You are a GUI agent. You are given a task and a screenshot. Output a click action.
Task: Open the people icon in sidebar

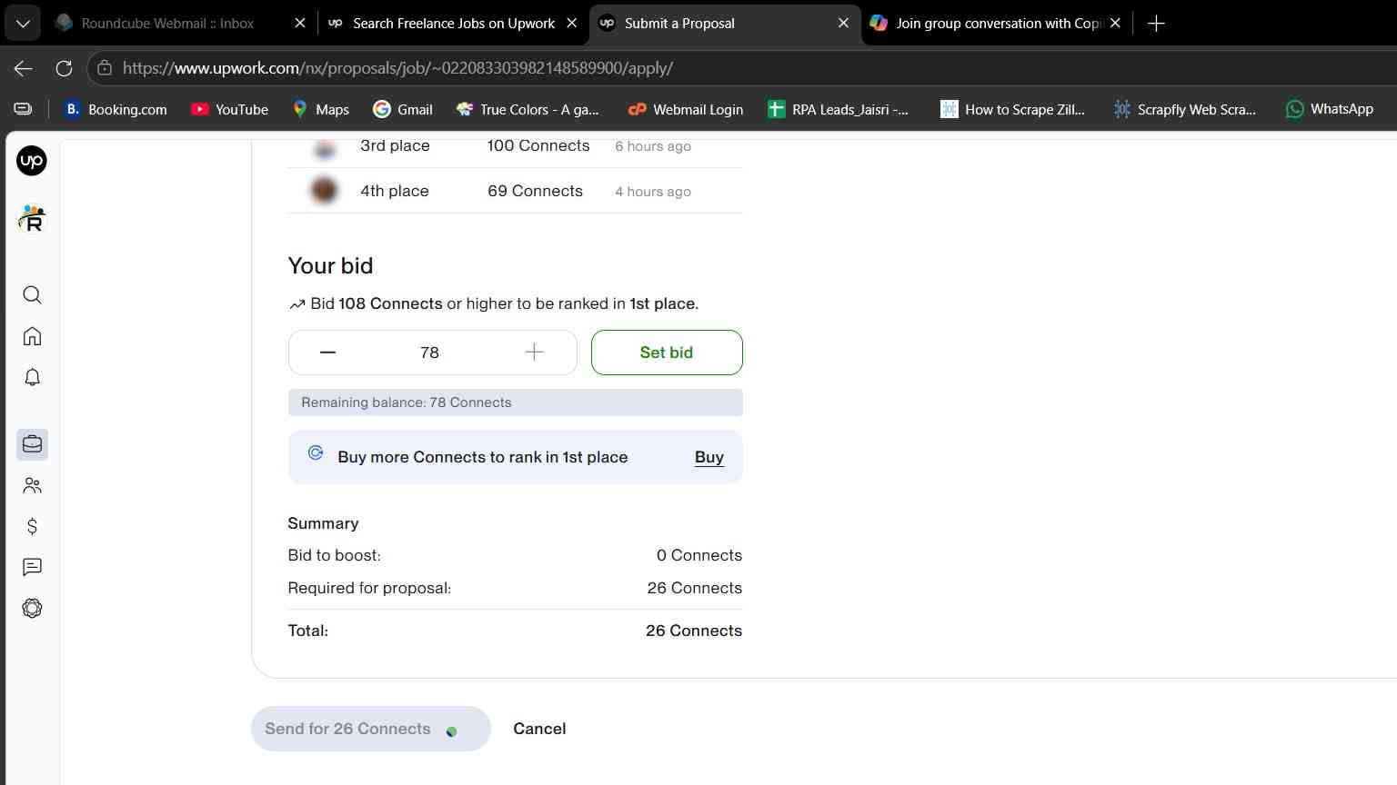(32, 485)
